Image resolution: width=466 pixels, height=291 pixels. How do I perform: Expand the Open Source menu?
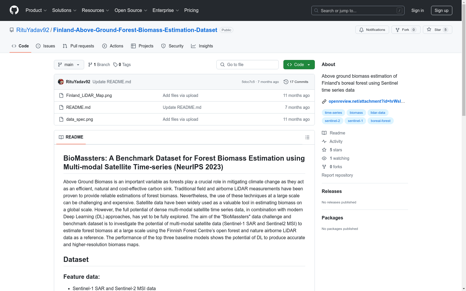tap(131, 10)
